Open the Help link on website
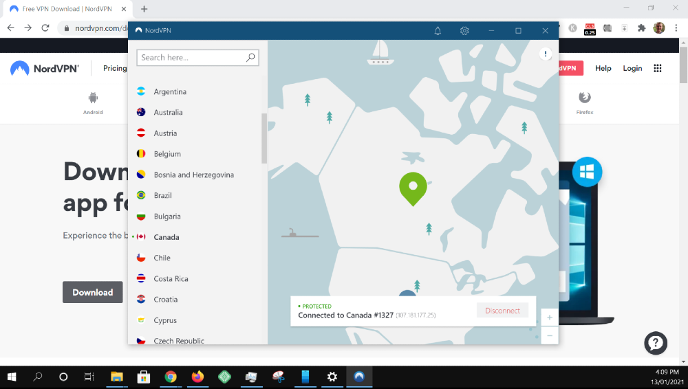The width and height of the screenshot is (688, 389). [603, 68]
